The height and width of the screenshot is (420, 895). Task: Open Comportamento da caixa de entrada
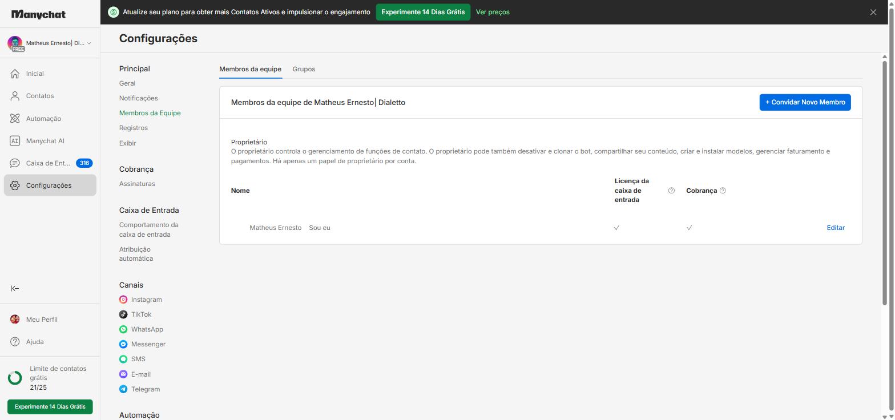[x=149, y=229]
